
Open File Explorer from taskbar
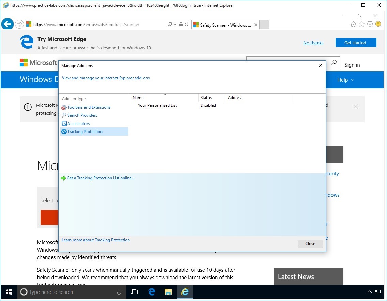point(168,292)
